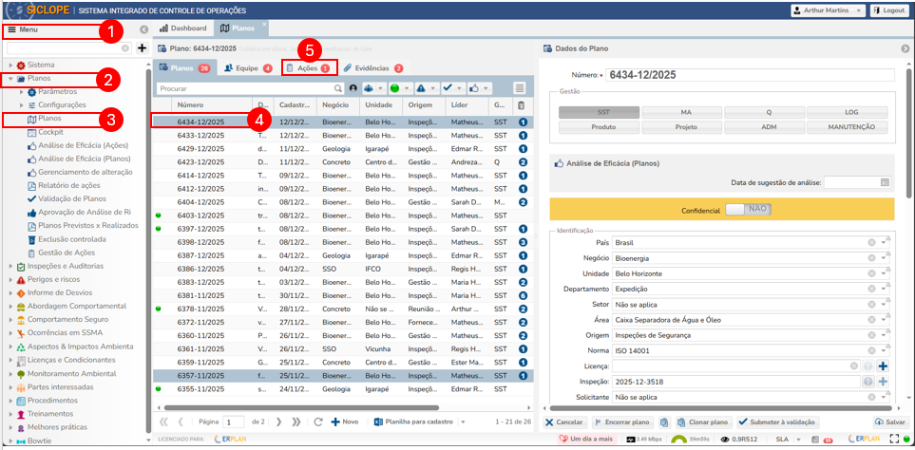Open the Arthur Martins user dropdown
This screenshot has height=450, width=915.
pyautogui.click(x=827, y=9)
